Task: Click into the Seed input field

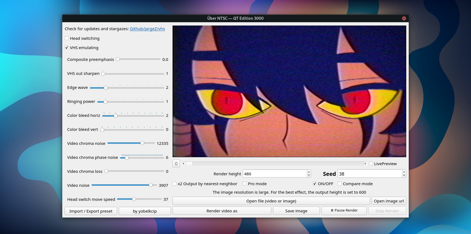Action: (370, 174)
